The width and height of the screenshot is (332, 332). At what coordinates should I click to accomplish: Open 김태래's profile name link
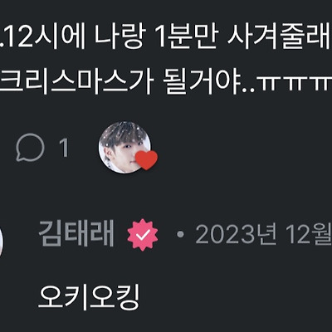point(76,234)
